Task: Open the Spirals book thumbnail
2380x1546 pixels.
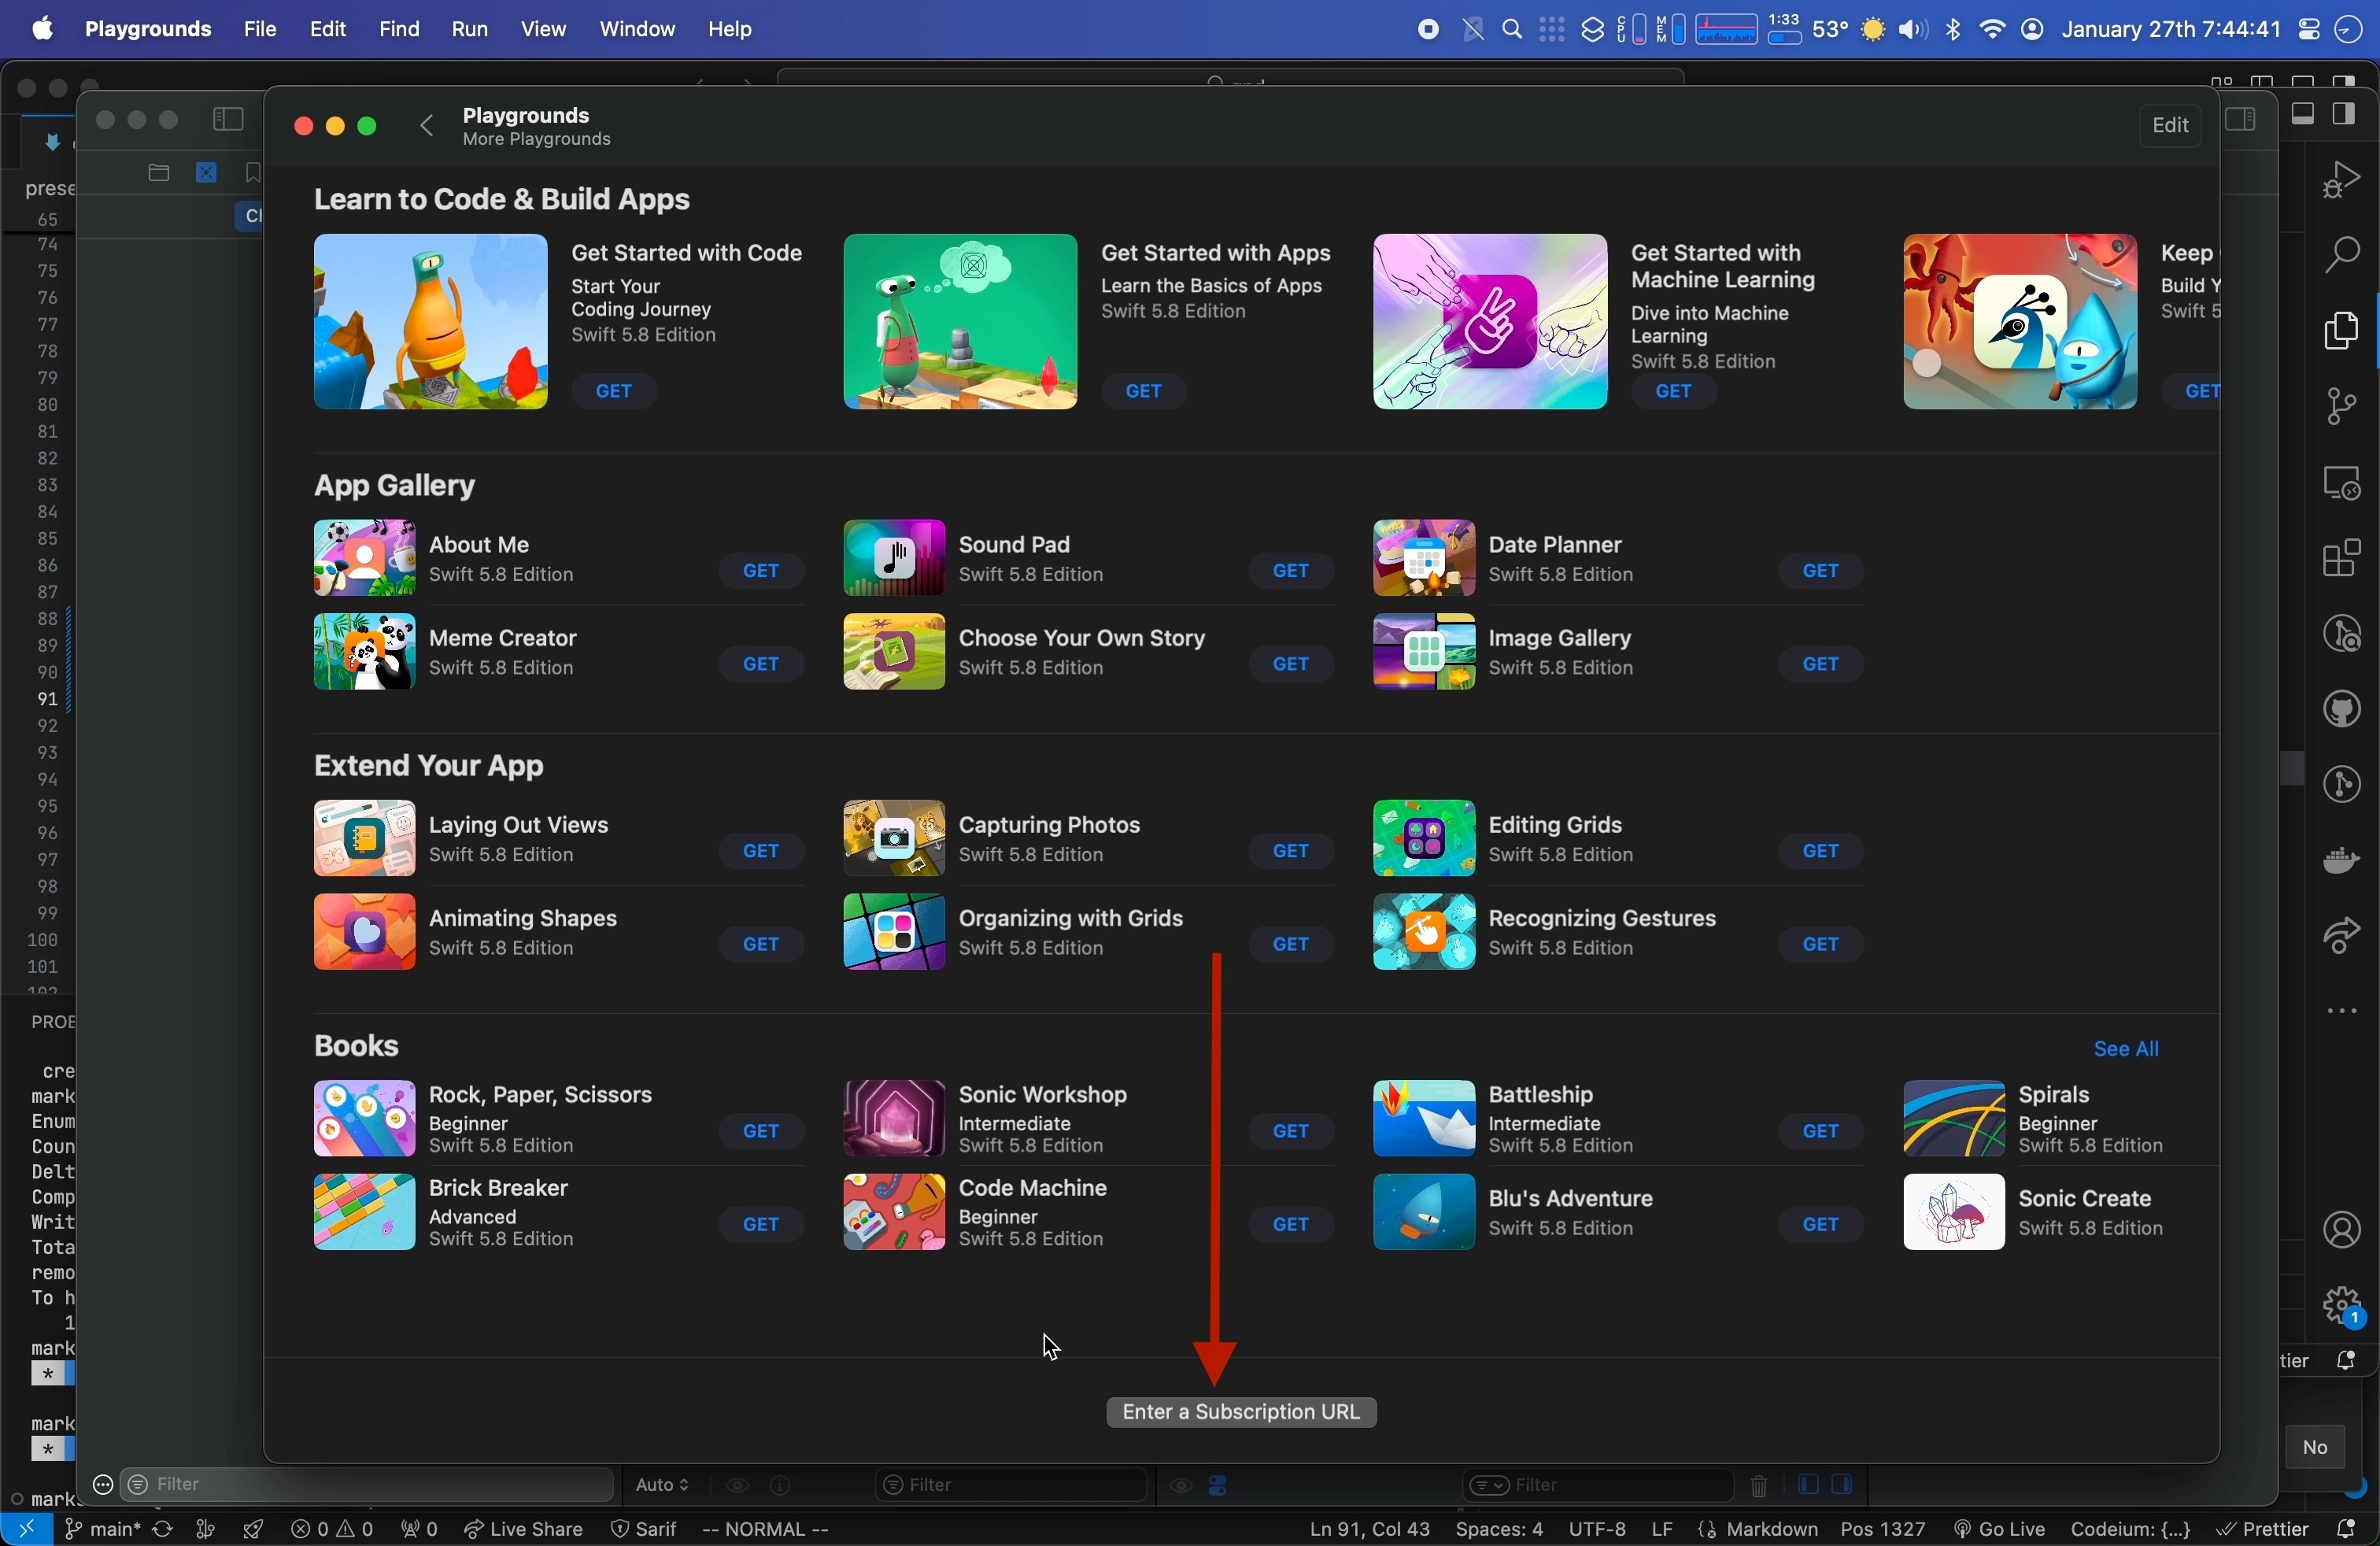Action: (1953, 1119)
